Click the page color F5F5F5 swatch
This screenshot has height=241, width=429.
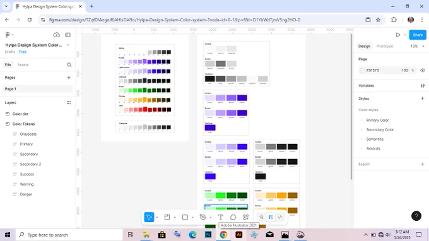pos(362,70)
